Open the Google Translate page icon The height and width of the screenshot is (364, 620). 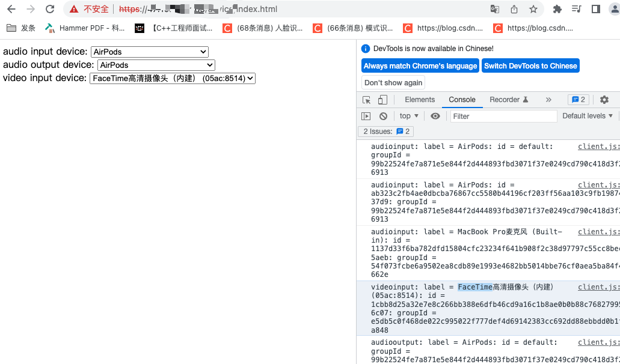coord(494,9)
